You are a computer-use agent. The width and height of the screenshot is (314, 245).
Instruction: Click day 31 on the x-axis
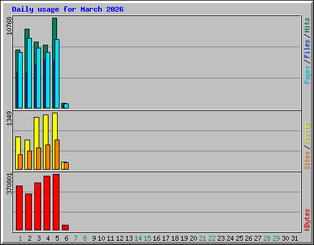point(294,238)
